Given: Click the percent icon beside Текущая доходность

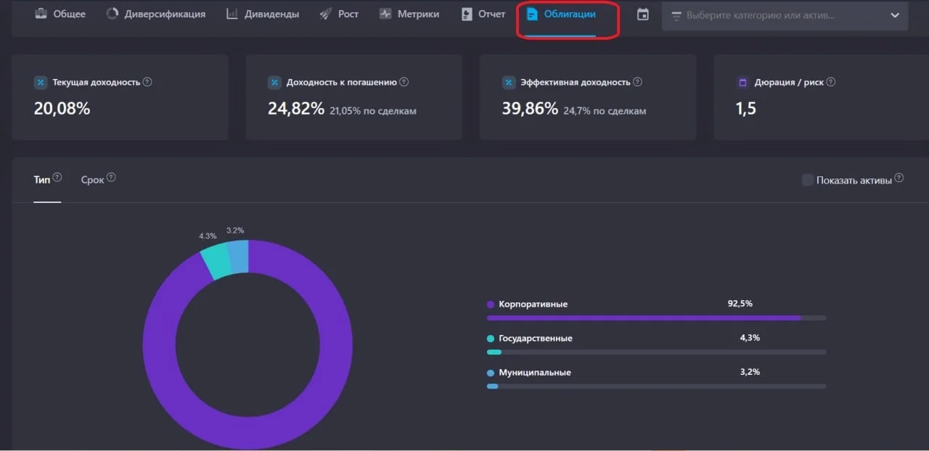Looking at the screenshot, I should [x=41, y=83].
